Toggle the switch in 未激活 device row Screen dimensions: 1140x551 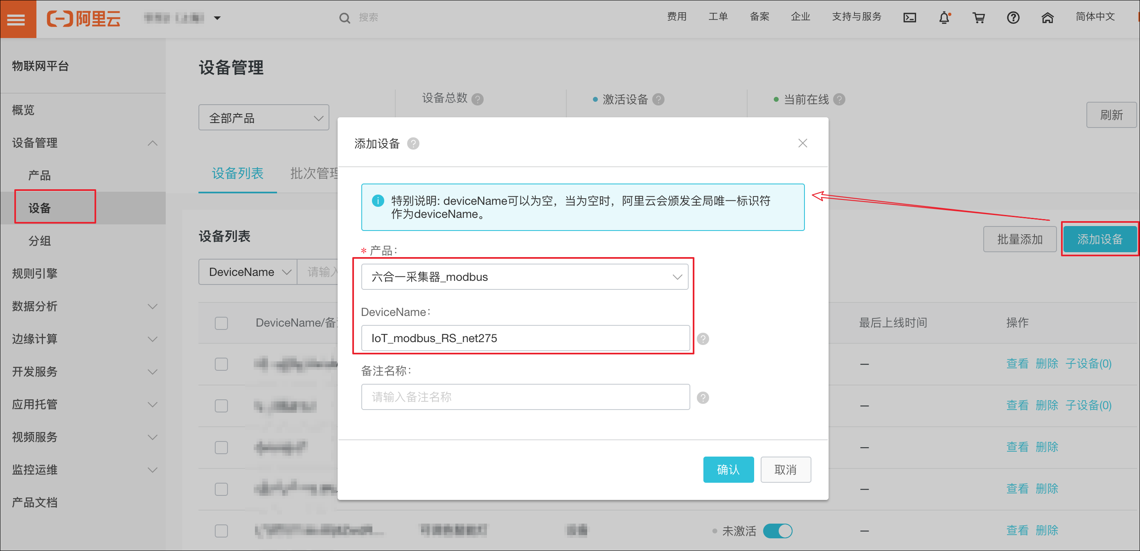[x=777, y=531]
